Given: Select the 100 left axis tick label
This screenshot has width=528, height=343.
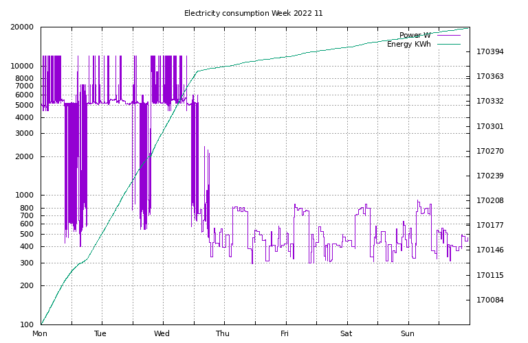Looking at the screenshot, I should [27, 324].
